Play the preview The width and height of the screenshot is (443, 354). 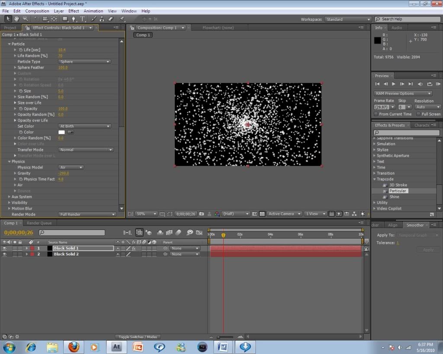394,84
